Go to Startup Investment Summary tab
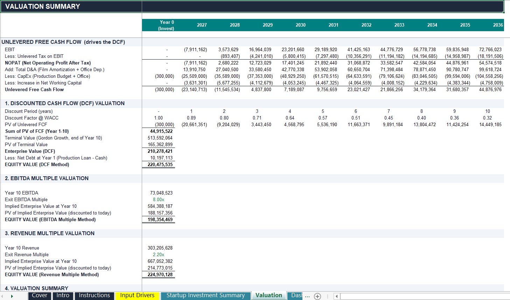Viewport: 510px width, 300px height. (205, 295)
